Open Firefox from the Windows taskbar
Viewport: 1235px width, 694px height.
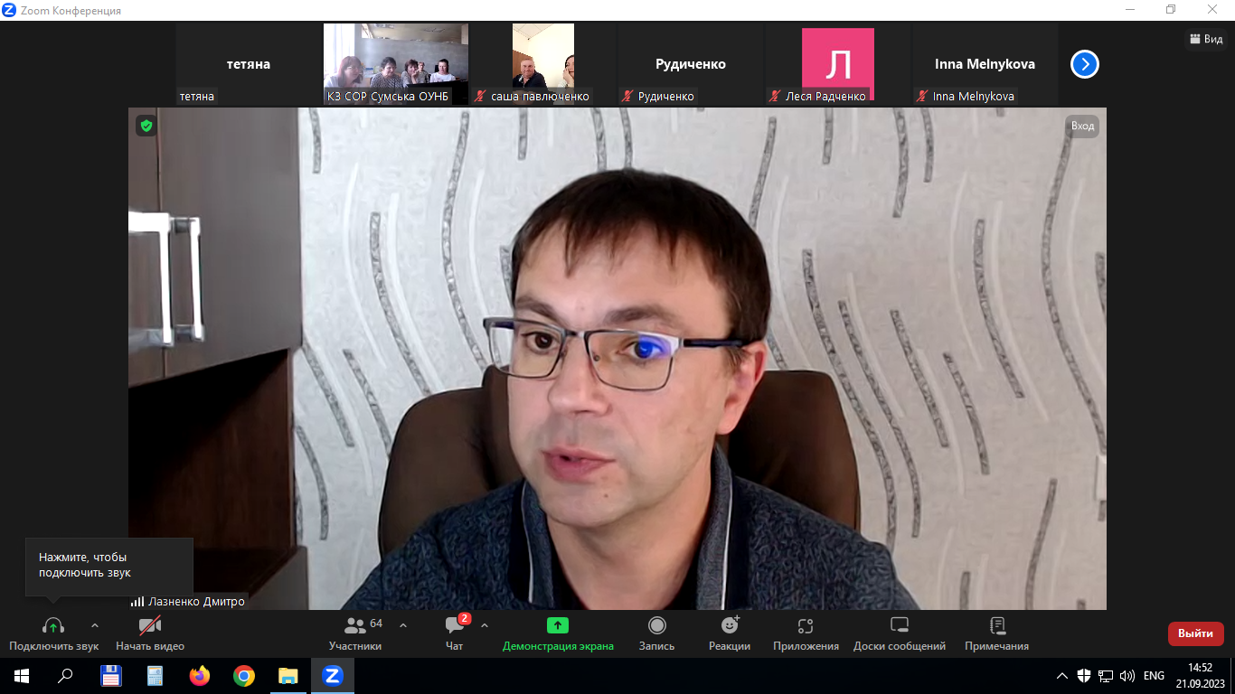199,675
